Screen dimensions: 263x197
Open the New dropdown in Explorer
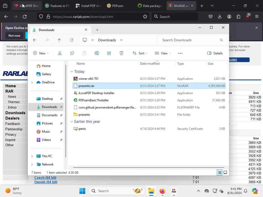41,53
